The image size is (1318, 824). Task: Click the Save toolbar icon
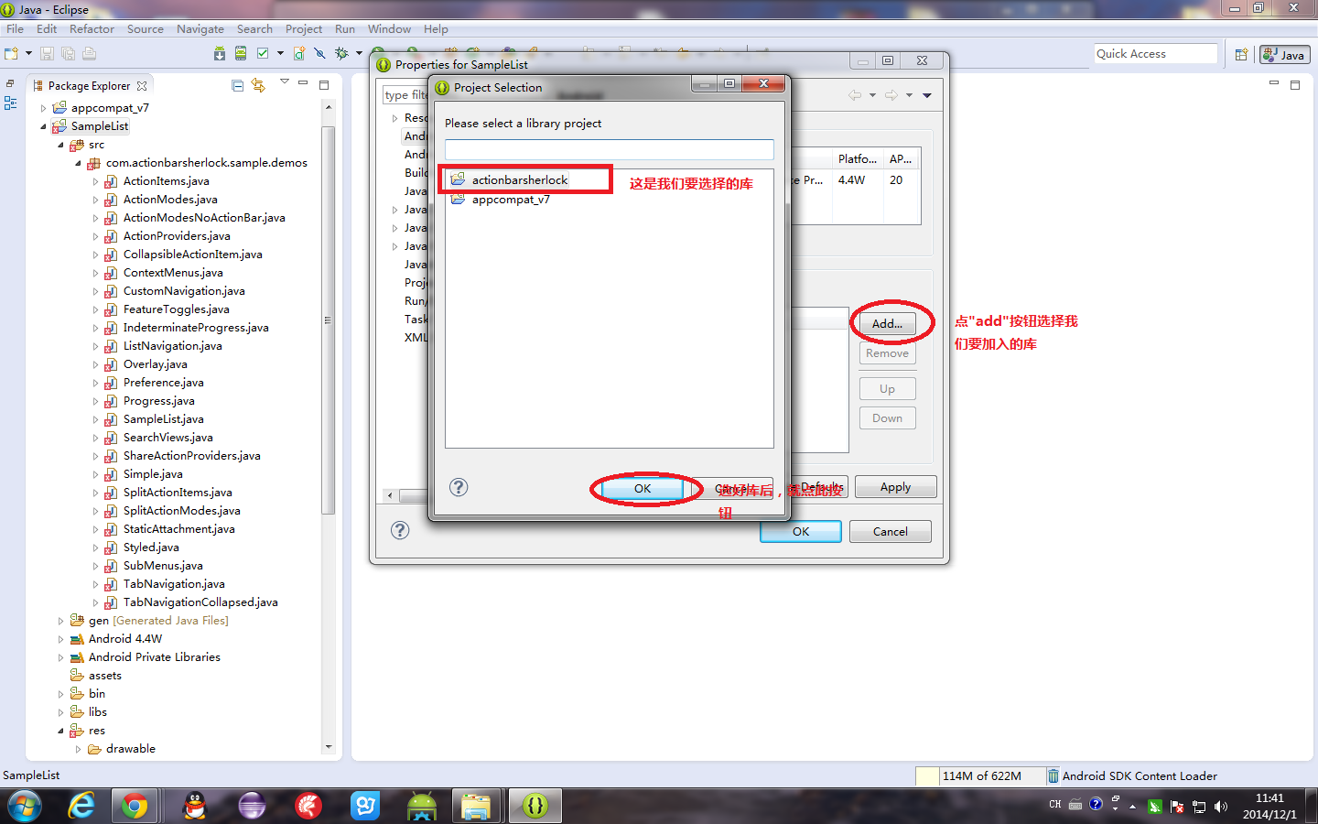[48, 54]
